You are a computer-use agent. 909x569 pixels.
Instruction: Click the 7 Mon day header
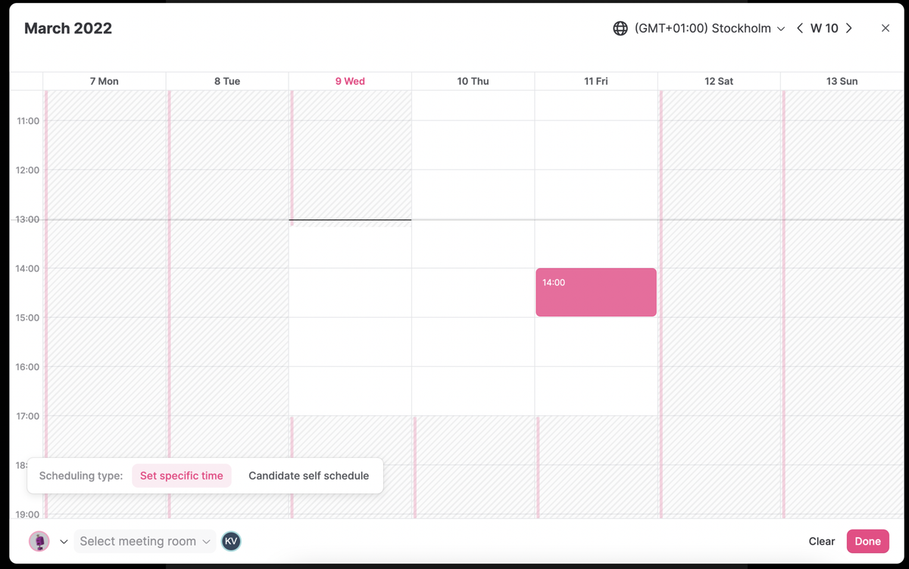click(x=105, y=81)
